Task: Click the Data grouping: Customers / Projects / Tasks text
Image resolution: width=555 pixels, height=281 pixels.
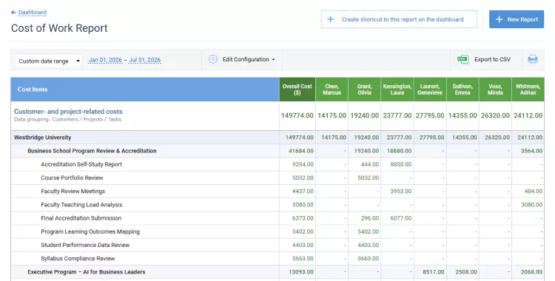Action: click(67, 120)
